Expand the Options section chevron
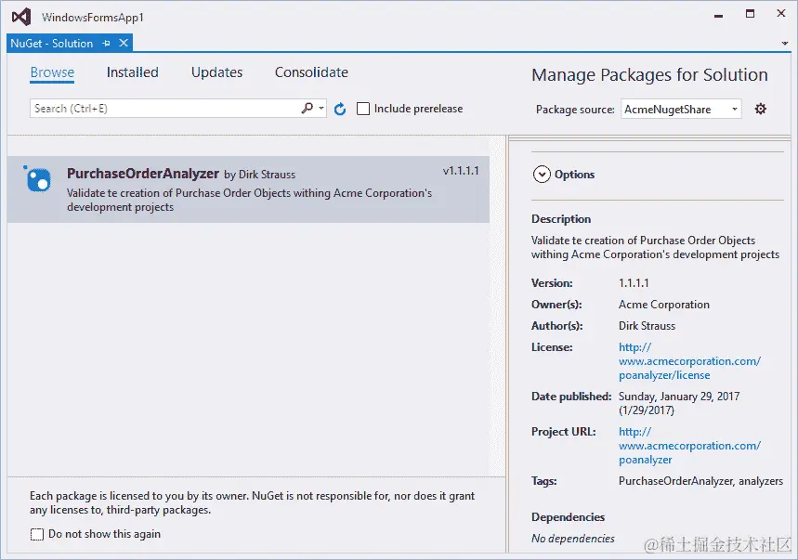The image size is (798, 560). point(542,175)
